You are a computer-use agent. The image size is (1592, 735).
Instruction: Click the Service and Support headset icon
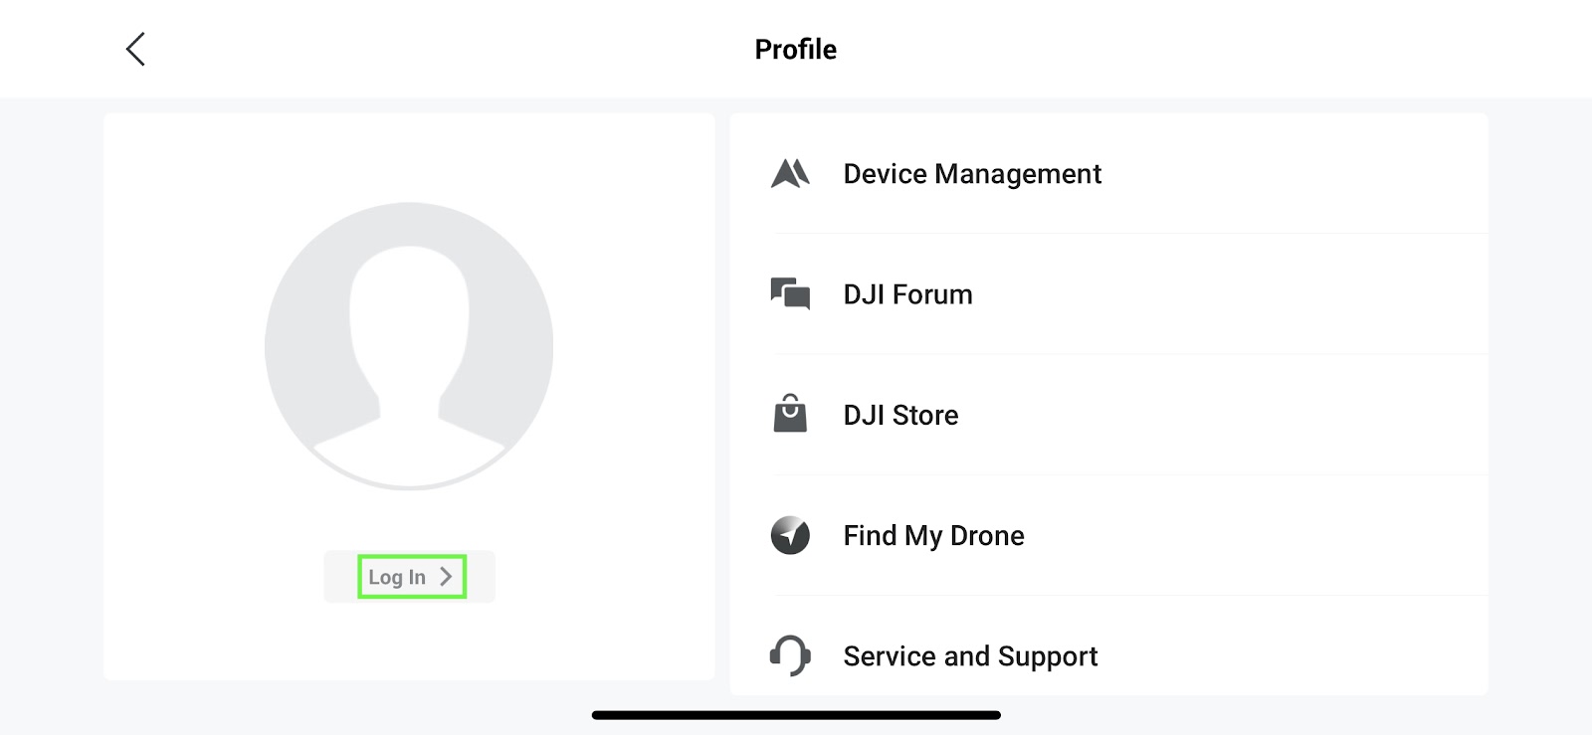[x=790, y=655]
